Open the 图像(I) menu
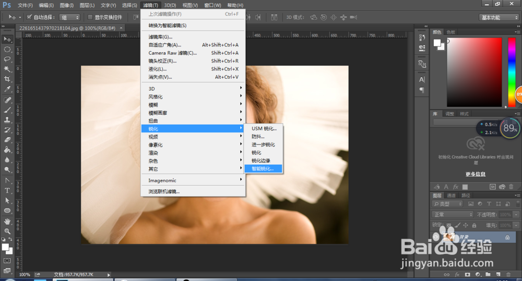The height and width of the screenshot is (281, 522). click(x=67, y=5)
